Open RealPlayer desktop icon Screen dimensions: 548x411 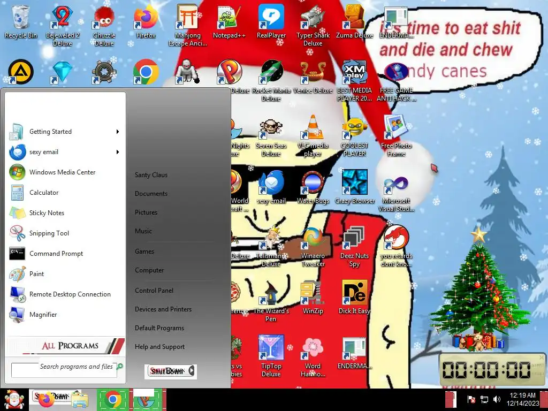[x=271, y=21]
